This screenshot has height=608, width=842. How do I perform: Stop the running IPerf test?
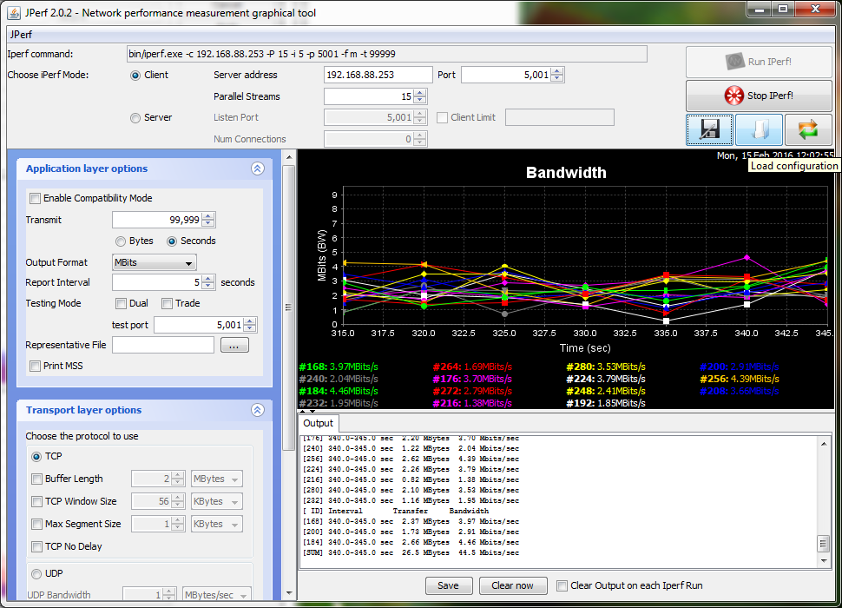pyautogui.click(x=759, y=96)
